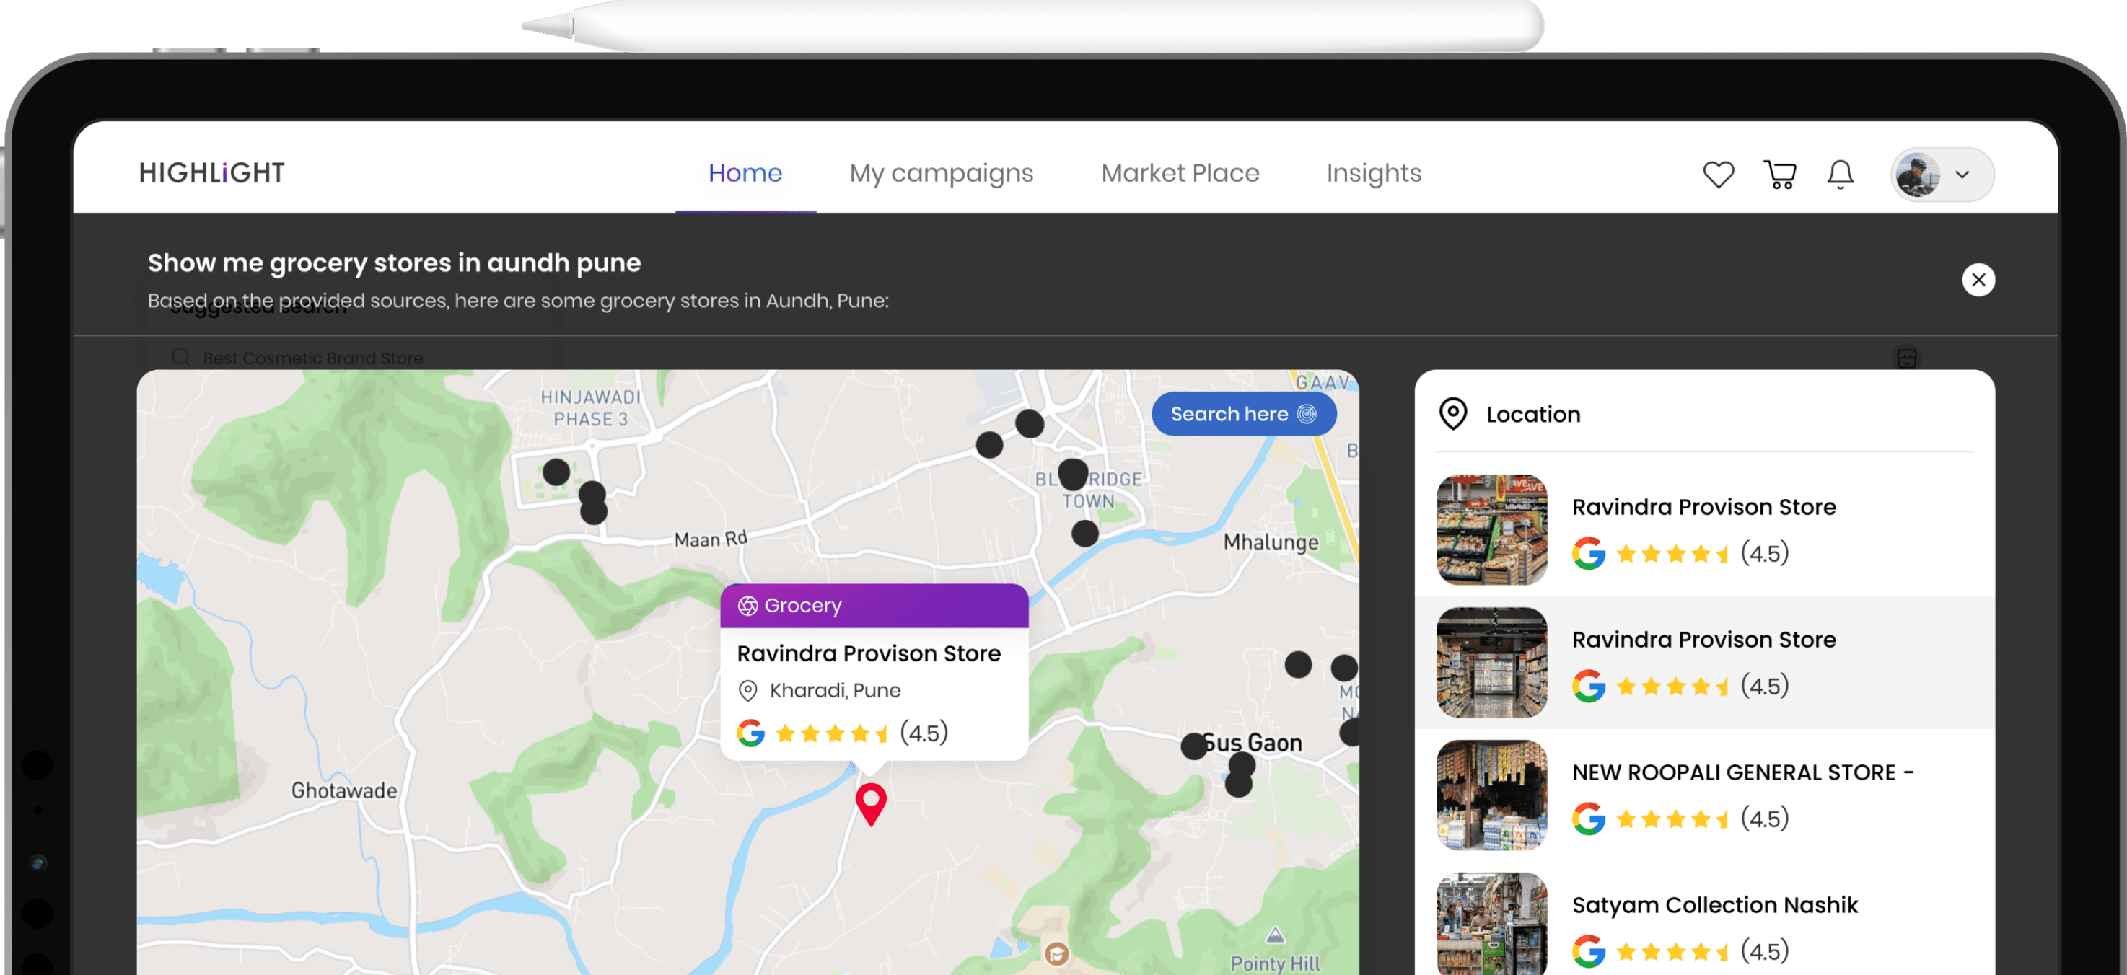Click Ravindra Provison Store name in map popup
The width and height of the screenshot is (2127, 975).
pos(868,653)
